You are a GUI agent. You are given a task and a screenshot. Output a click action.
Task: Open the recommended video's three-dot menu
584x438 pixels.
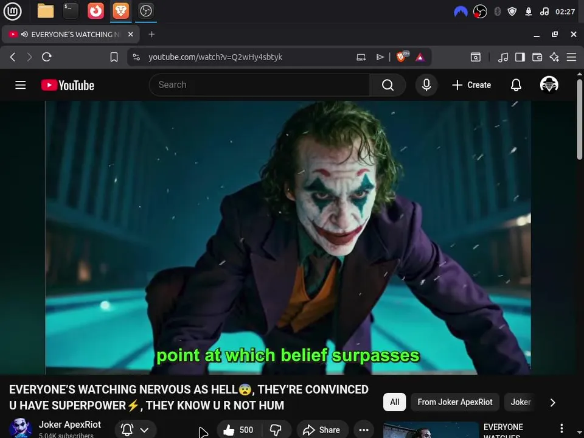(x=561, y=428)
